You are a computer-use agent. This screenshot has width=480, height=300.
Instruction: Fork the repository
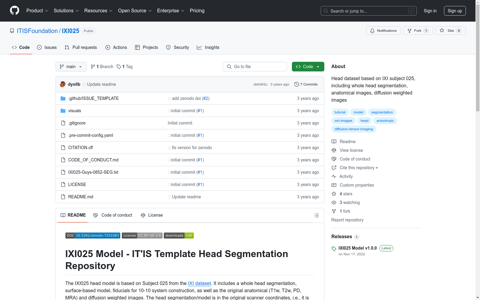418,31
